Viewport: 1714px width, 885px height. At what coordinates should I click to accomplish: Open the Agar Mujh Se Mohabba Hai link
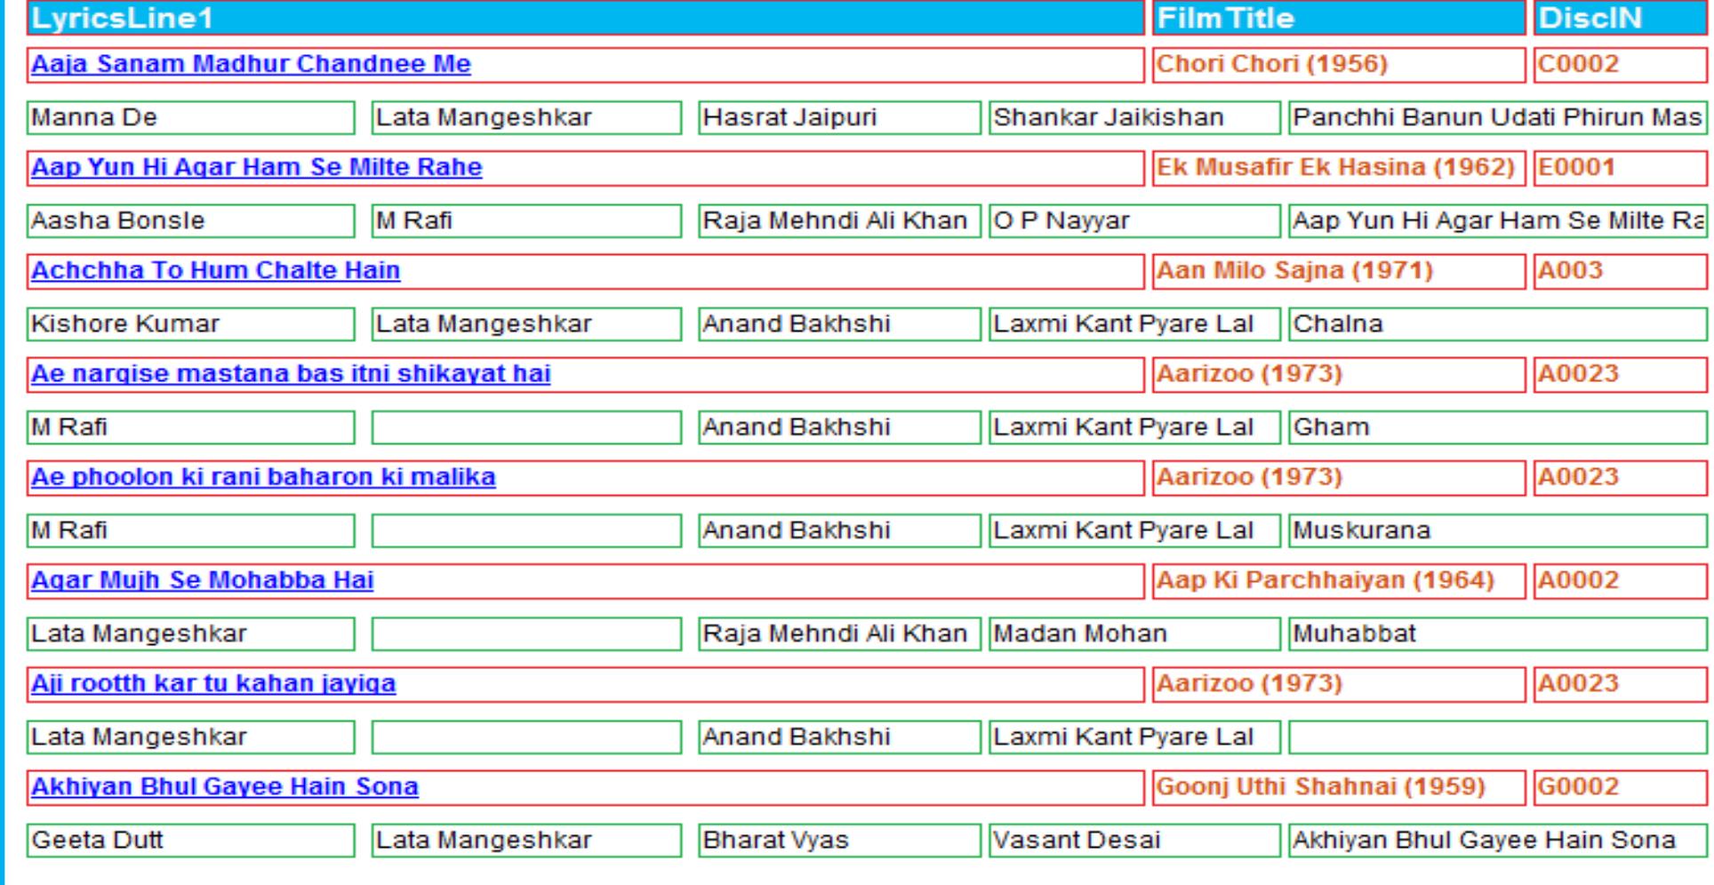[202, 580]
